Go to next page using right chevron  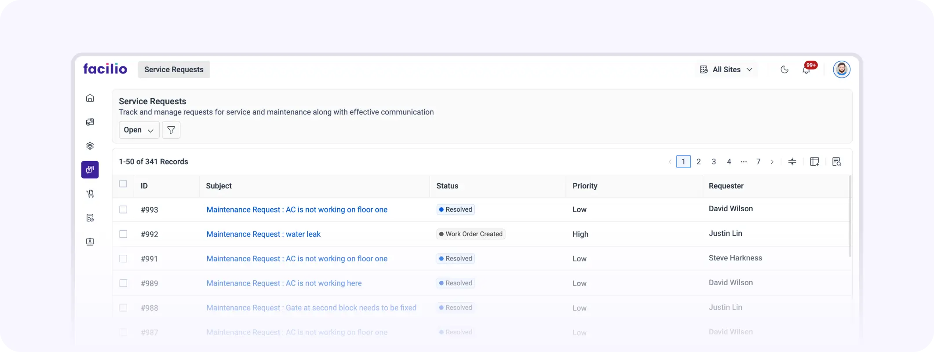pyautogui.click(x=772, y=161)
